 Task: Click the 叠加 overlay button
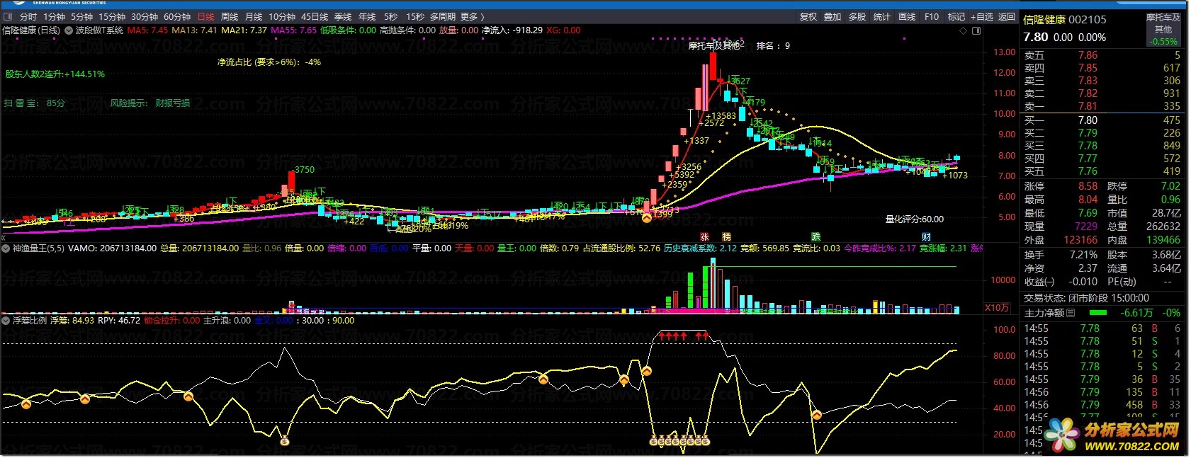click(832, 17)
